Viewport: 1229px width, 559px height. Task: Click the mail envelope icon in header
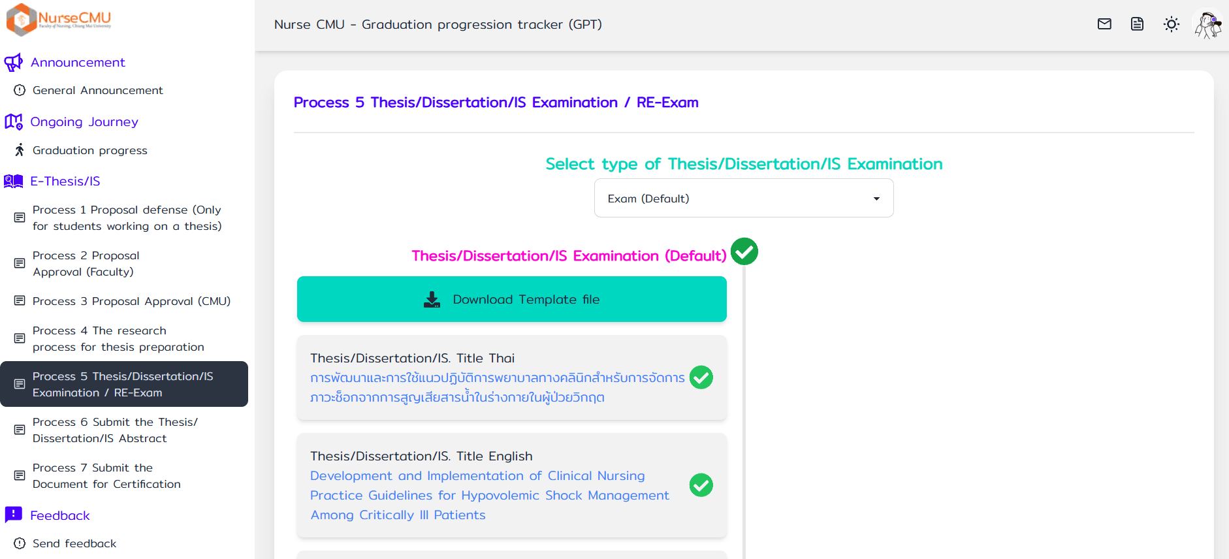1104,24
